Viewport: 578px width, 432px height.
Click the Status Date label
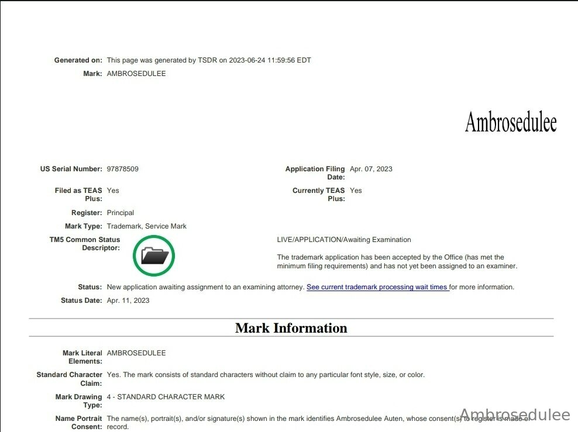81,300
